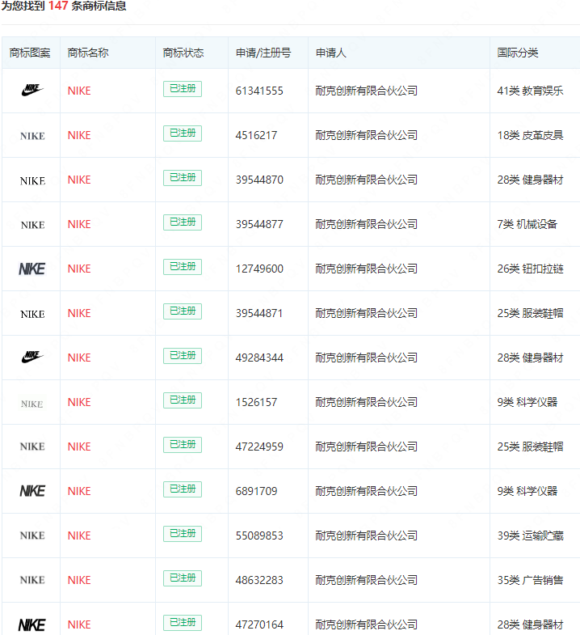
Task: Select registration number 39544870
Action: [x=259, y=180]
